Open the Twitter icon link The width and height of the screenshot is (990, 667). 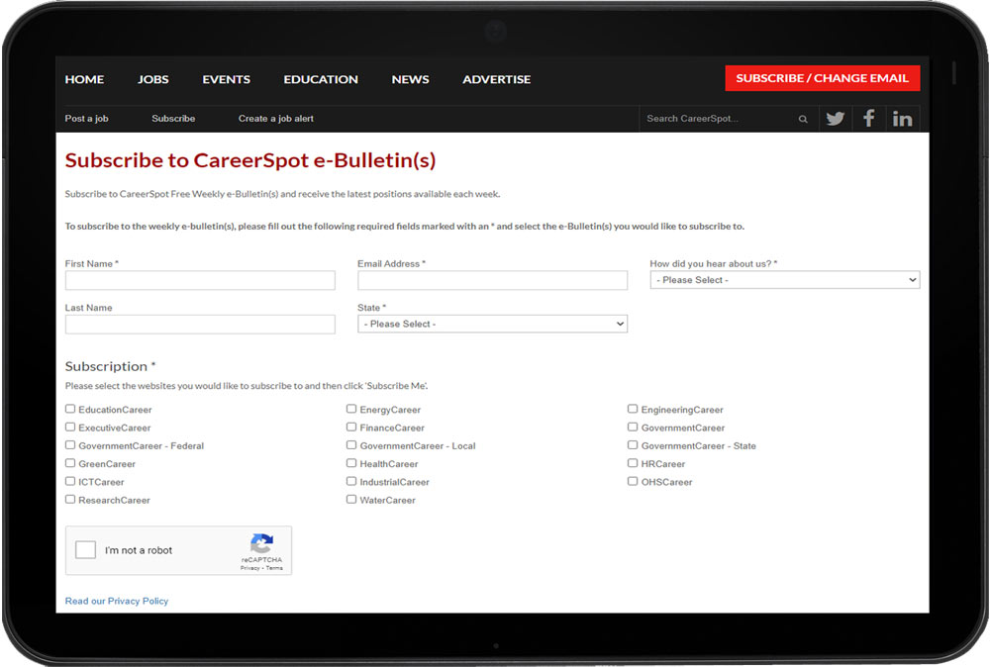coord(836,119)
